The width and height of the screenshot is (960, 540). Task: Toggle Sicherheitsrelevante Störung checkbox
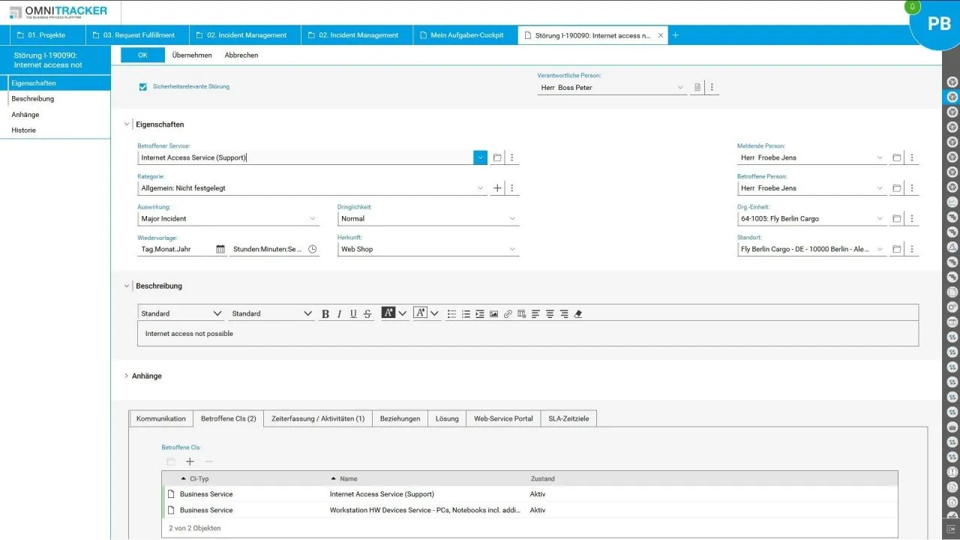143,87
